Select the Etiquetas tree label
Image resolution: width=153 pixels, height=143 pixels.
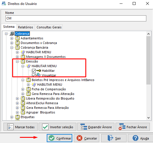click(x=28, y=117)
